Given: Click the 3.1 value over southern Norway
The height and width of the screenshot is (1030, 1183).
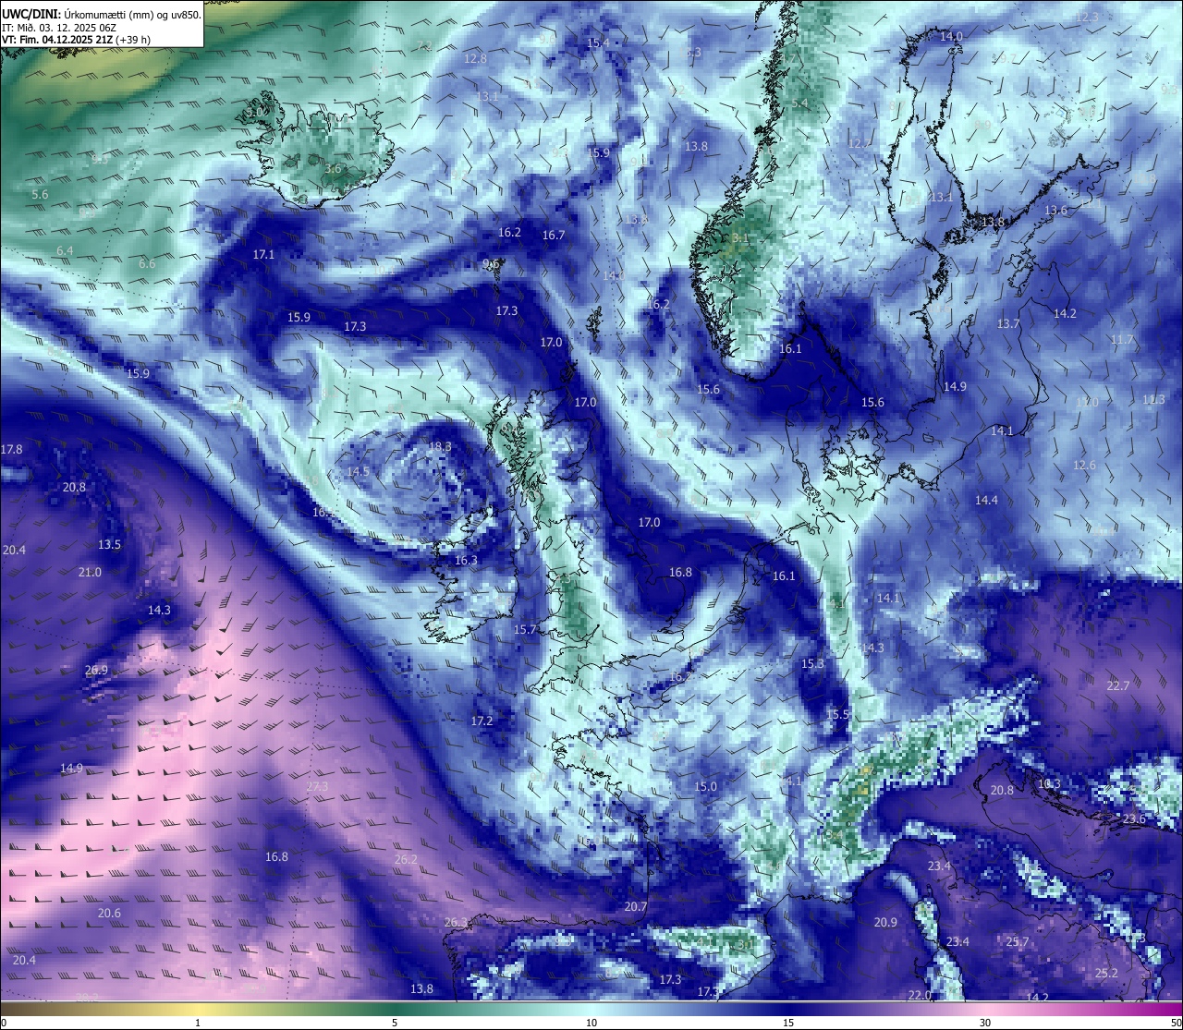Looking at the screenshot, I should coord(739,237).
